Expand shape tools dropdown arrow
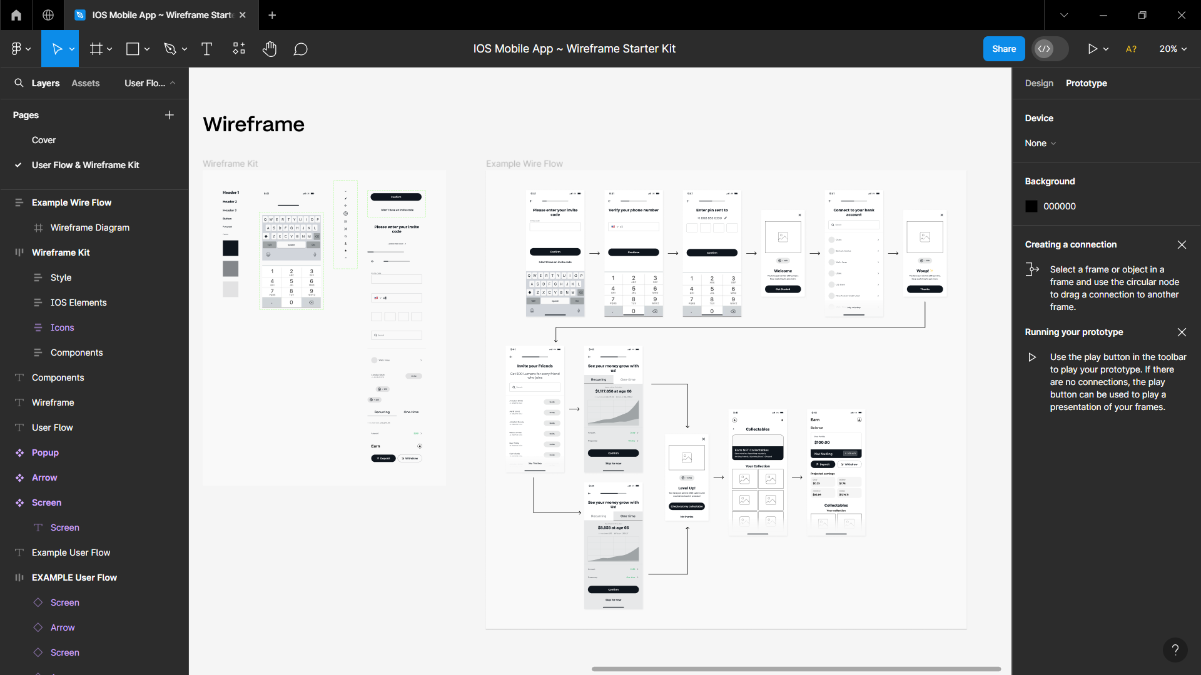Image resolution: width=1201 pixels, height=675 pixels. click(x=147, y=49)
